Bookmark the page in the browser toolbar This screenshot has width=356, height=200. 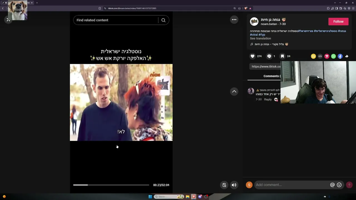[100, 8]
